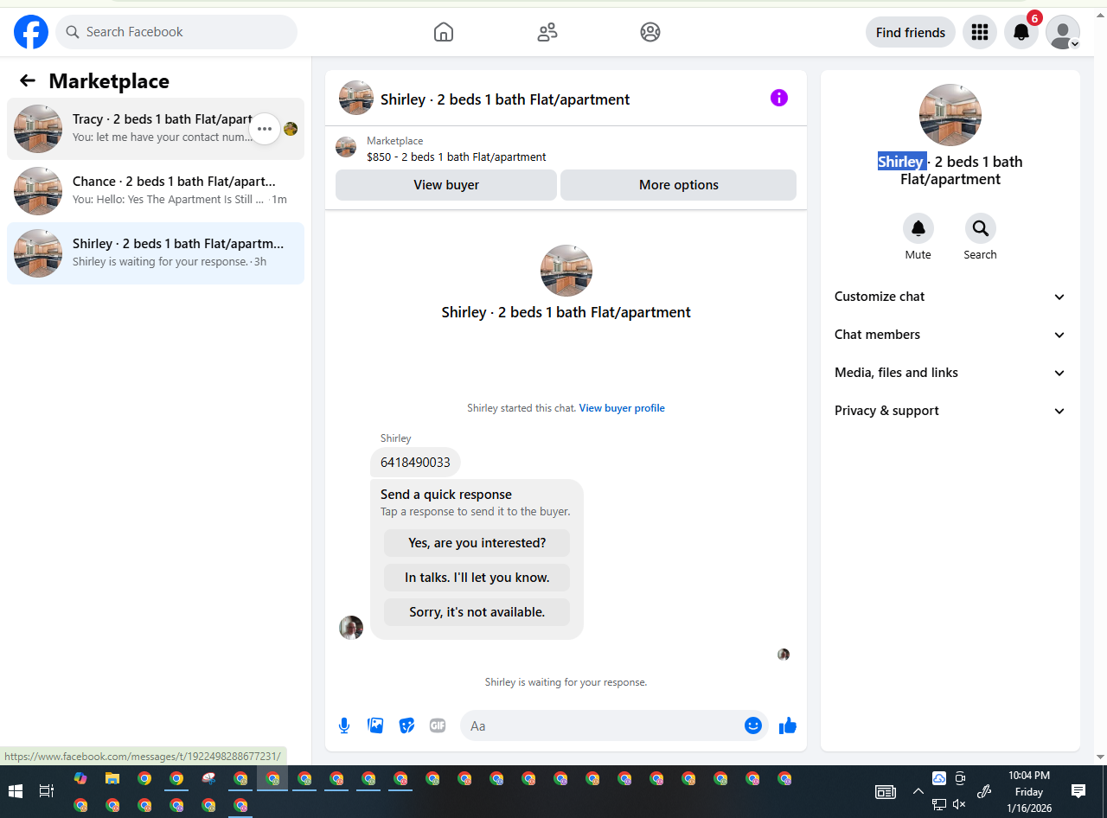
Task: Click the large Shirley listing photo in right panel
Action: point(950,115)
